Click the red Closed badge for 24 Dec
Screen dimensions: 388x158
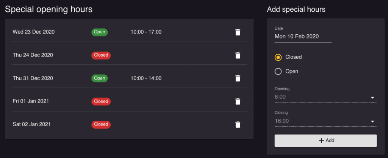[101, 55]
